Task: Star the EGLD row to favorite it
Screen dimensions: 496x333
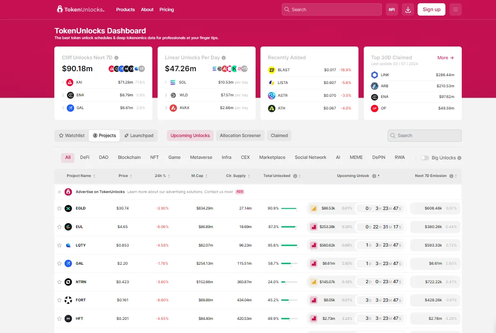Action: click(59, 208)
